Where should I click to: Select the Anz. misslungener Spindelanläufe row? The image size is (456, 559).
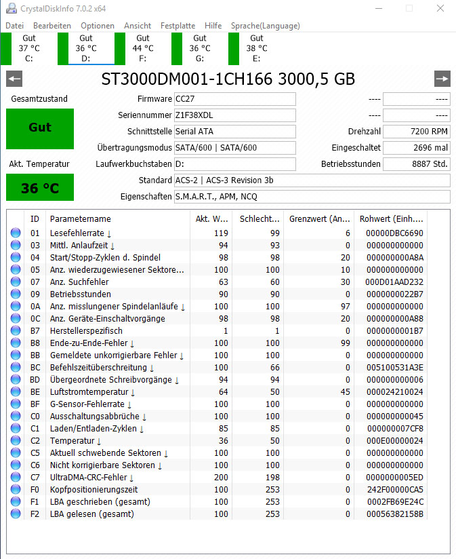[x=217, y=306]
